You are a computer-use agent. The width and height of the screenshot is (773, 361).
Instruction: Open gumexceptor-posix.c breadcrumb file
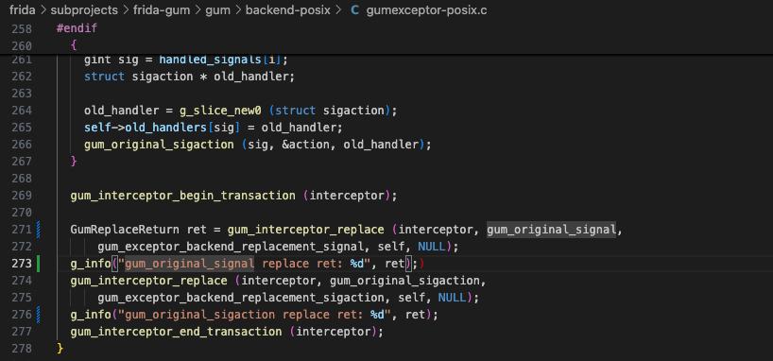[426, 9]
